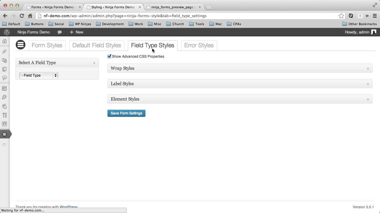The height and width of the screenshot is (213, 380).
Task: Toggle browser fullscreen with the arrows icon
Action: pos(375,5)
